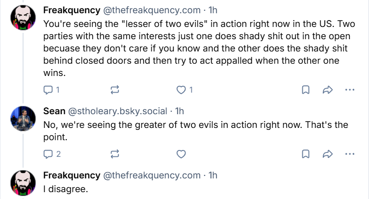Open the 1h timestamp on Sean's post
The height and width of the screenshot is (199, 369).
(x=180, y=111)
